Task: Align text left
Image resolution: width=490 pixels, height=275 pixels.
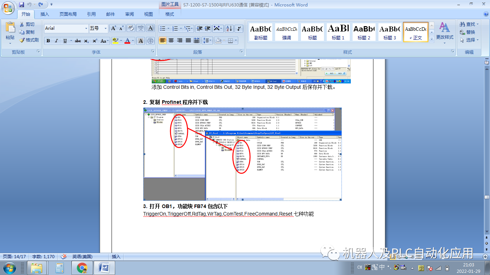Action: 163,40
